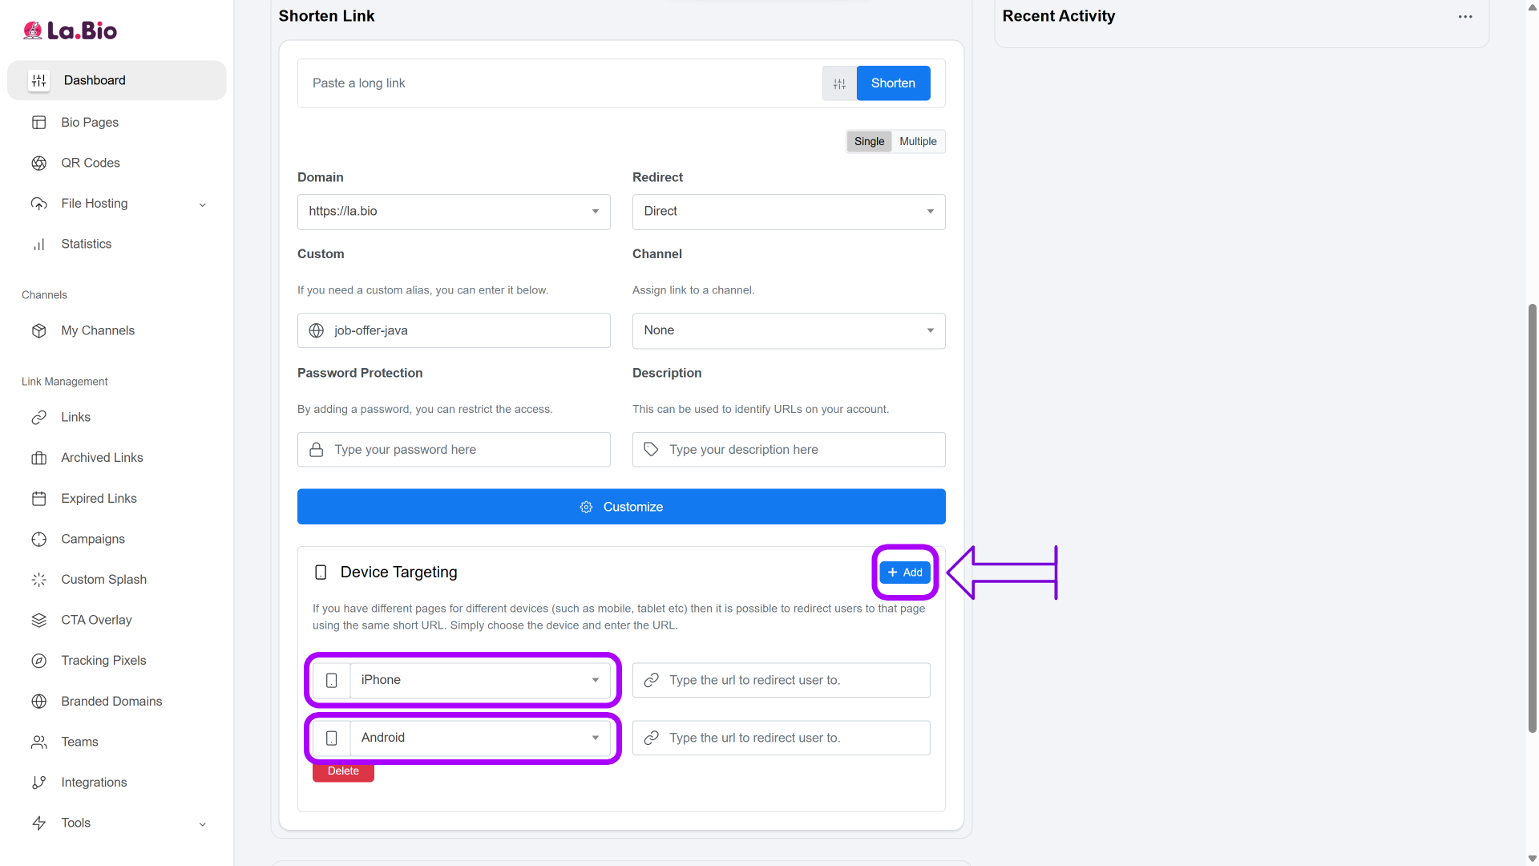Open the Domain dropdown showing https://la.bio

point(454,212)
